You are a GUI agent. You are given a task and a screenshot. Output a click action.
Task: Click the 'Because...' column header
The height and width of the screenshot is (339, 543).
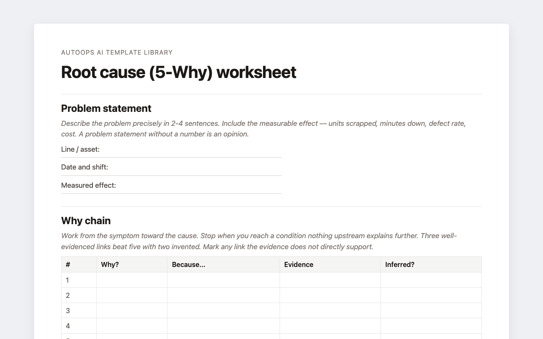(x=224, y=264)
